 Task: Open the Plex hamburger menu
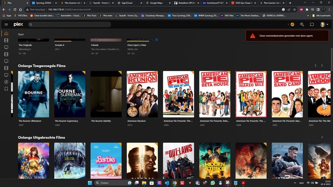6,24
